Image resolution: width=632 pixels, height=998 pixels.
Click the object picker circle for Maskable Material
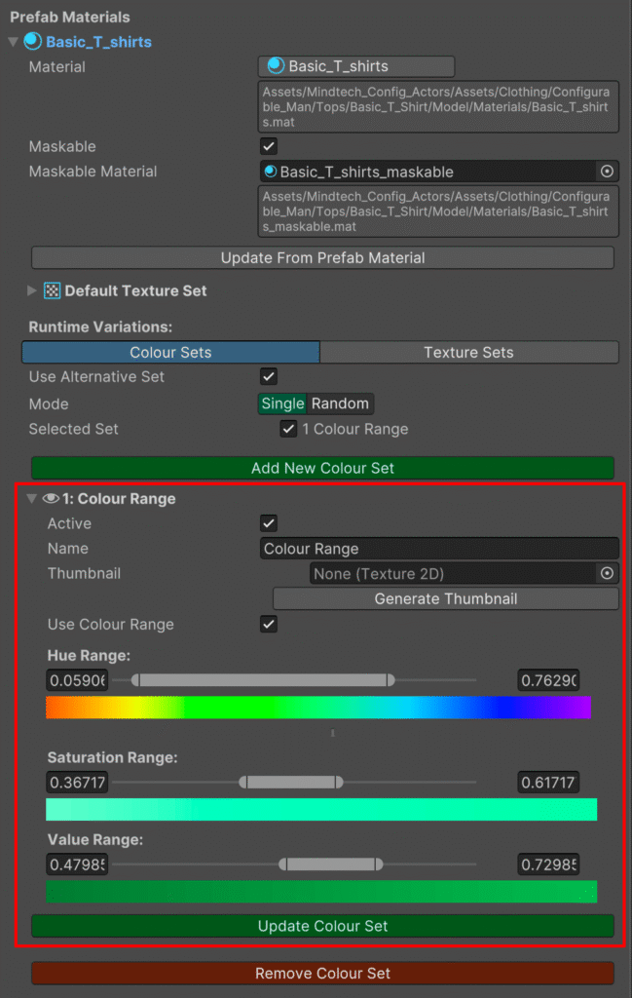[x=607, y=172]
